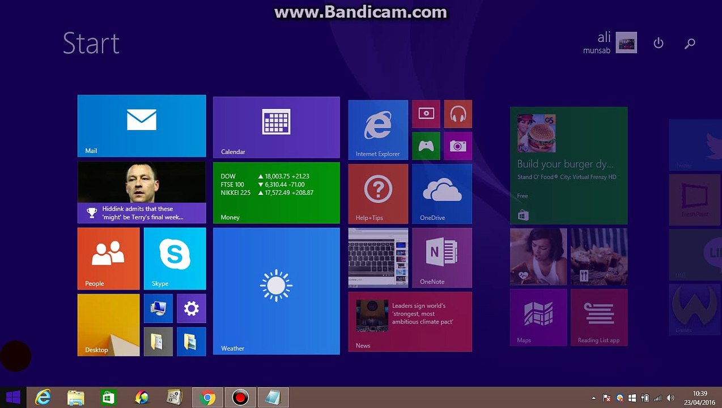Open the News climate pact tile

tap(410, 322)
